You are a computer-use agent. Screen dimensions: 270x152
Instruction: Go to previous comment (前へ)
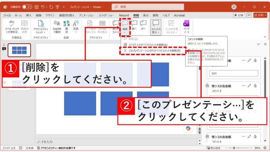tap(134, 25)
